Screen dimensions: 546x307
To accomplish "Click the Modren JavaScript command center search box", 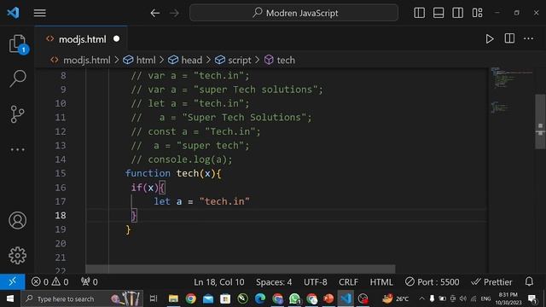I will tap(293, 13).
